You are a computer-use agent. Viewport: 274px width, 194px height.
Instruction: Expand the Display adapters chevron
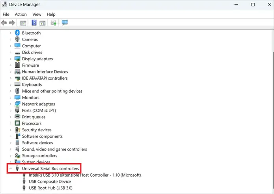click(11, 59)
